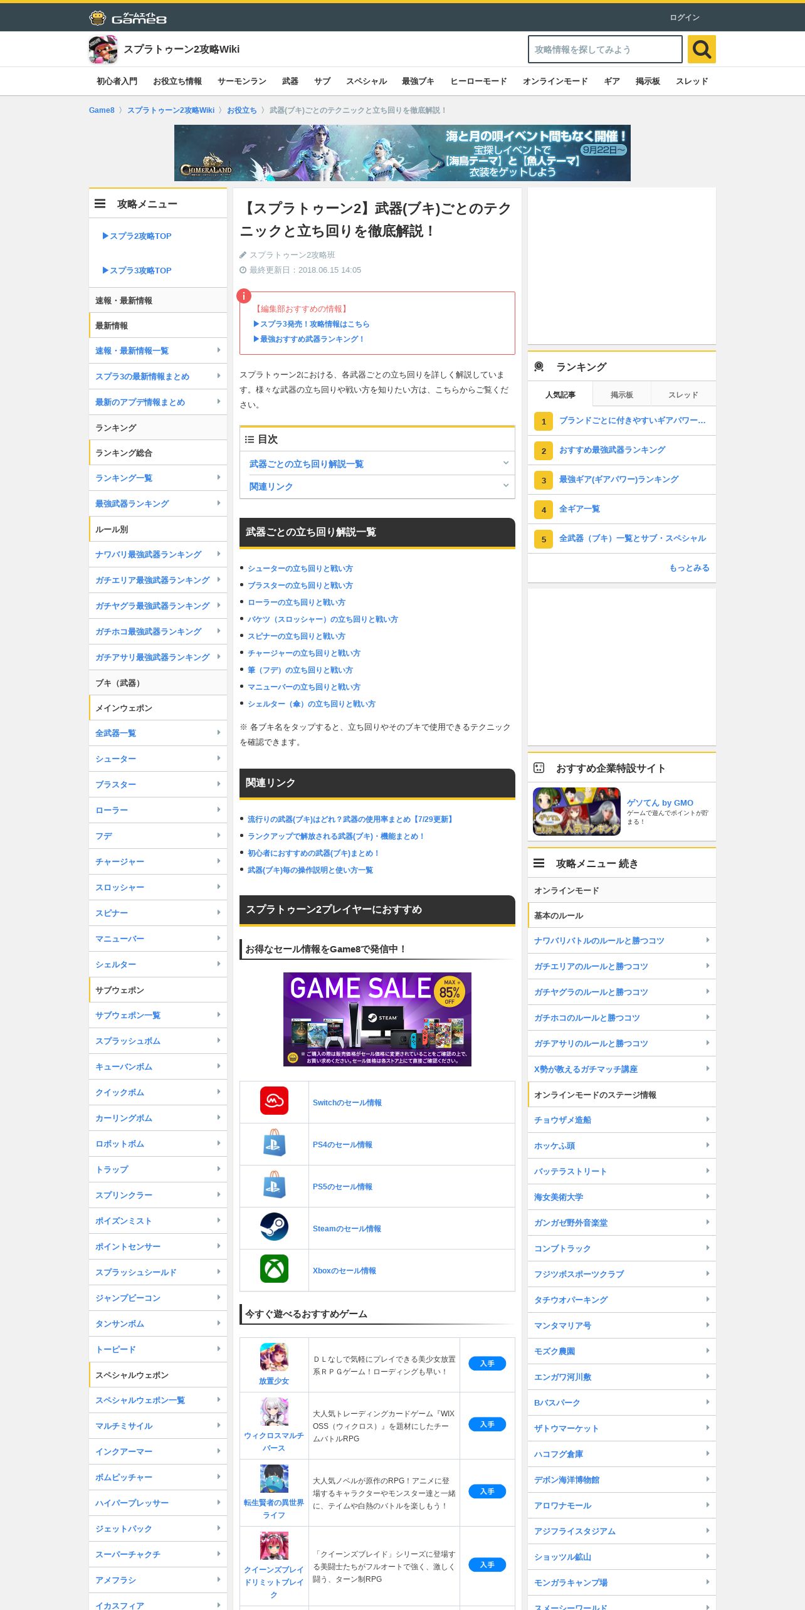Click the ウィクロスマルチバース game icon
Screen dimensions: 805x1610
[x=274, y=1412]
